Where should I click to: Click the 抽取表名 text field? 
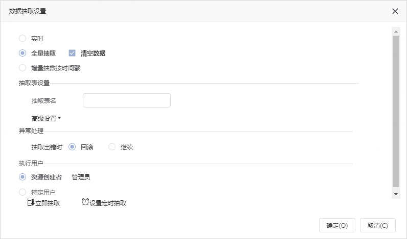127,100
